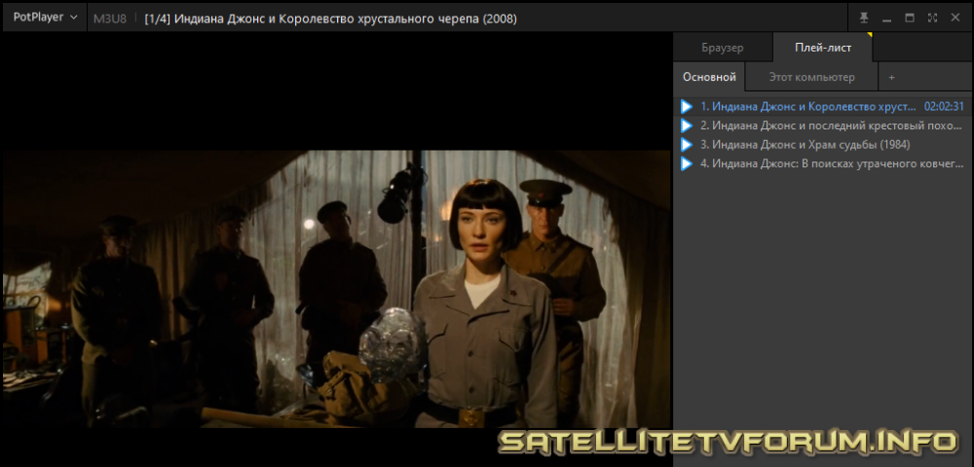The image size is (974, 467).
Task: Pin the window always on top
Action: coord(864,18)
